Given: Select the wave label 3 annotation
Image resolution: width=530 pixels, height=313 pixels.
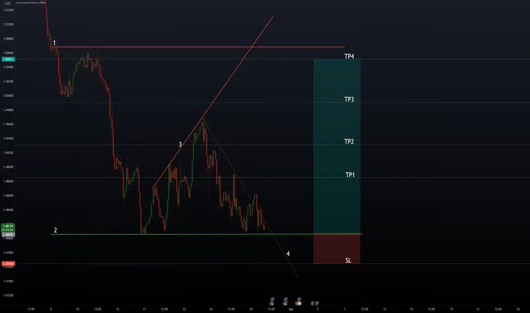Looking at the screenshot, I should [x=180, y=145].
